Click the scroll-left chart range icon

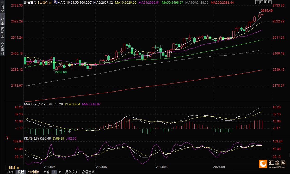[x=261, y=2]
